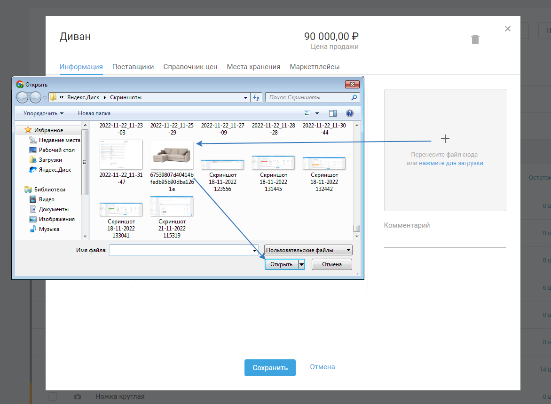Switch to the Поставщики tab
The height and width of the screenshot is (404, 551).
pyautogui.click(x=133, y=67)
